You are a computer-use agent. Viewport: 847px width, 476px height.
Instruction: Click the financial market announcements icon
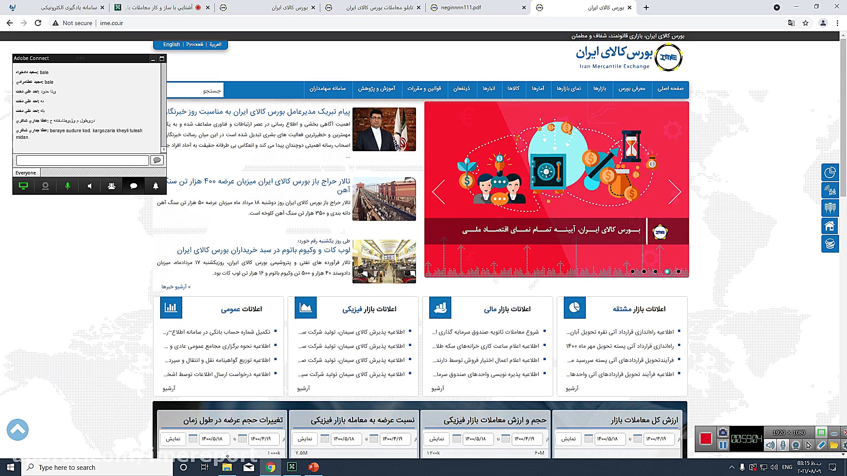pyautogui.click(x=440, y=308)
